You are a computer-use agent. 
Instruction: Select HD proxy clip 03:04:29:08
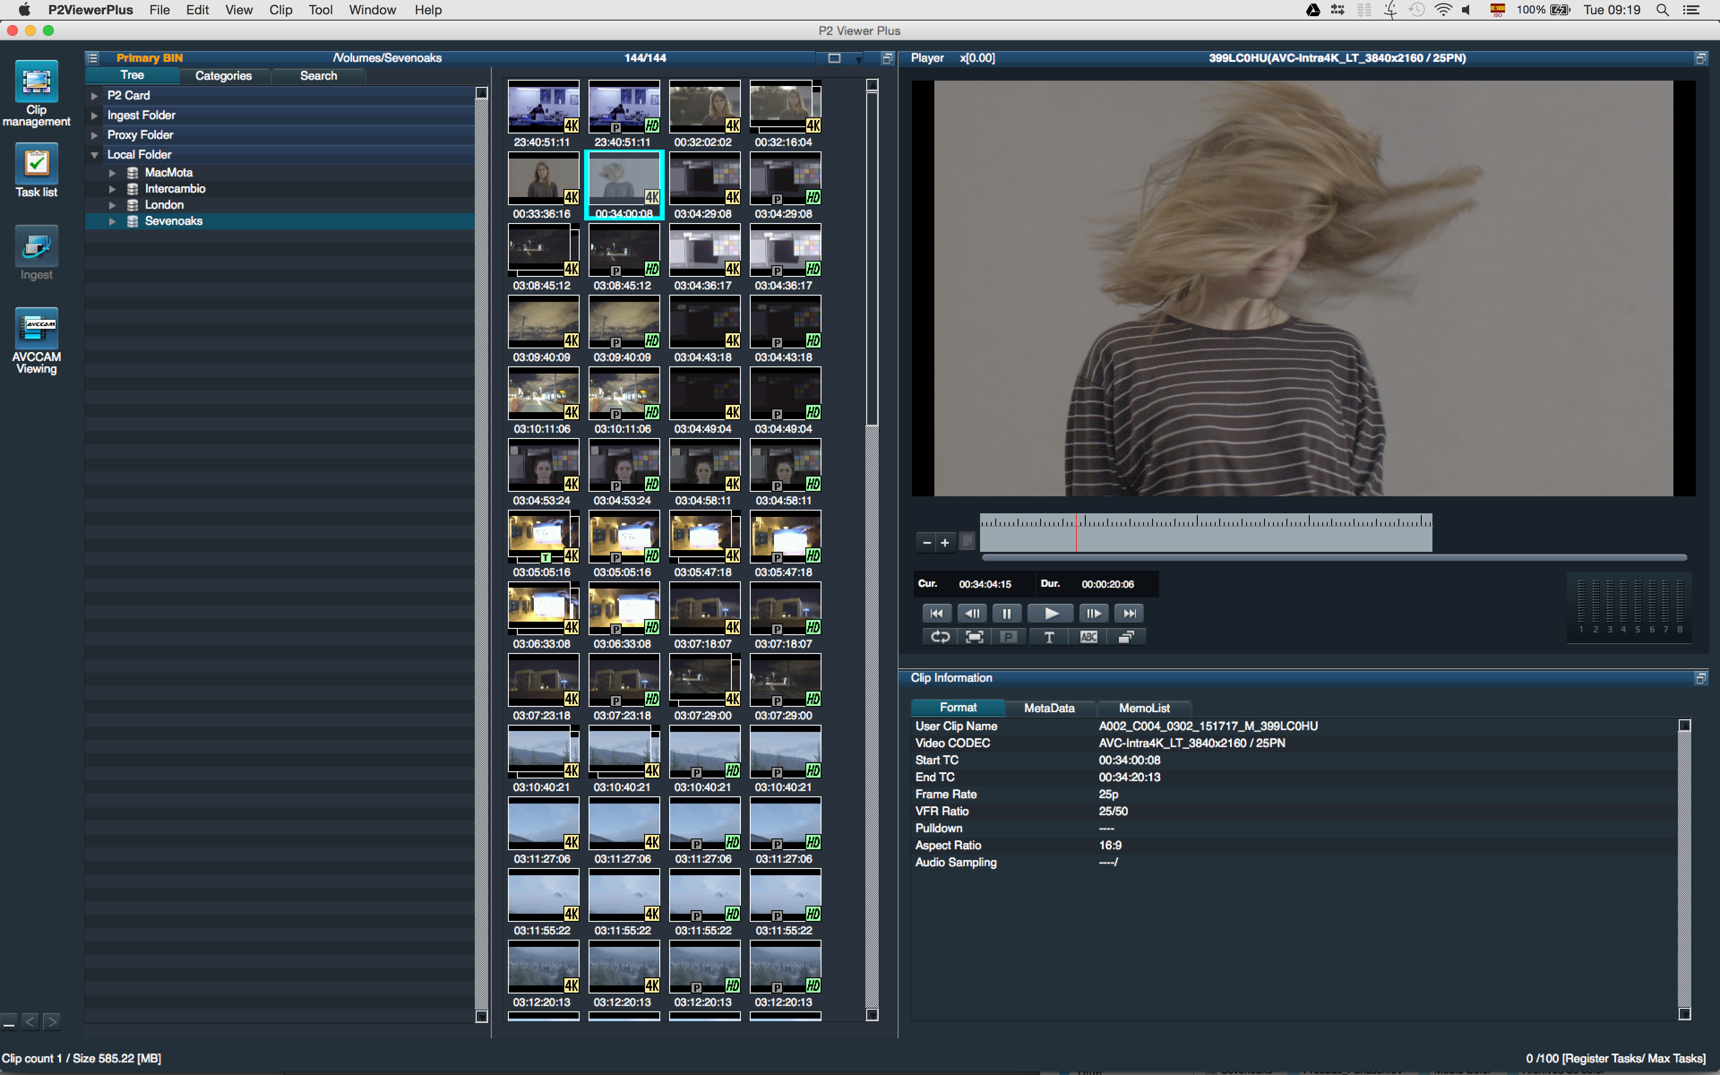(785, 179)
